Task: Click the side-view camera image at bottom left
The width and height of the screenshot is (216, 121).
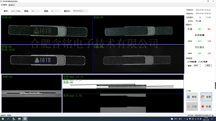Action: [x=32, y=94]
